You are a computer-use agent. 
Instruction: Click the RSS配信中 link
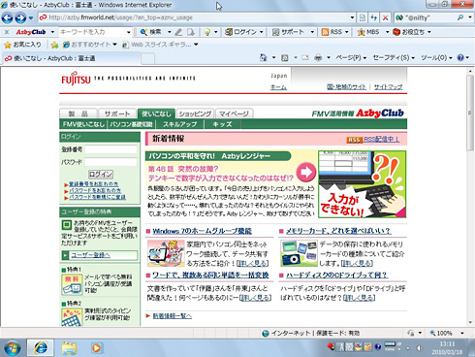tap(381, 140)
